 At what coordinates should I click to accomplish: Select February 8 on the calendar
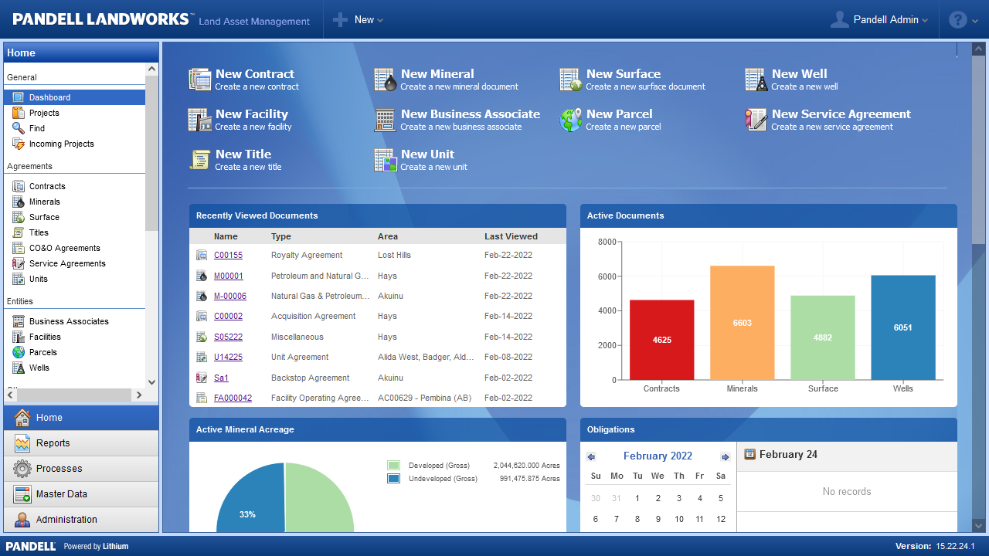click(x=637, y=519)
